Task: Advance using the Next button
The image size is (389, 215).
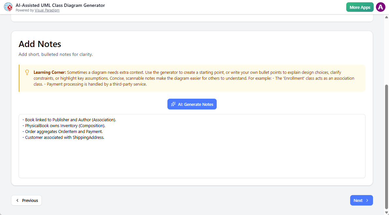Action: click(x=361, y=200)
